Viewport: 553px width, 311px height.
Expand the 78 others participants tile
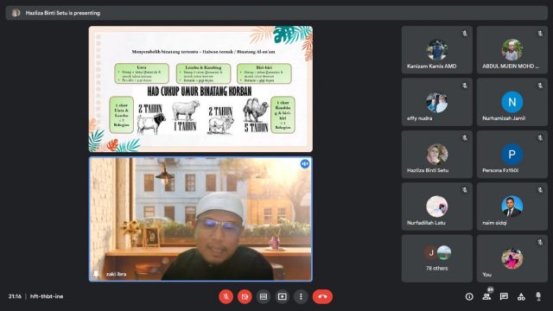[437, 258]
